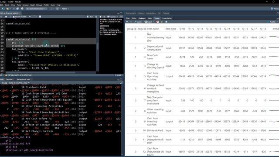Toggle the document outline icon
Viewport: 279px width, 157px height.
coord(121,17)
